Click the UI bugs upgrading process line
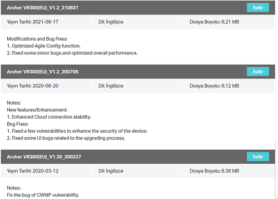 (66, 138)
